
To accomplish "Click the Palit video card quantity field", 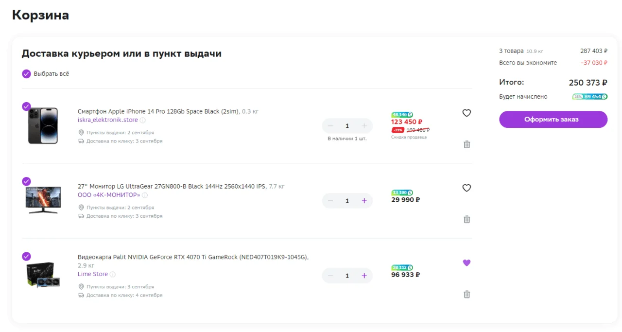I will click(347, 276).
